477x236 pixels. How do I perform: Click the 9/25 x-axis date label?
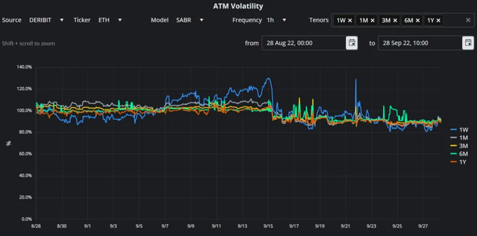(397, 226)
